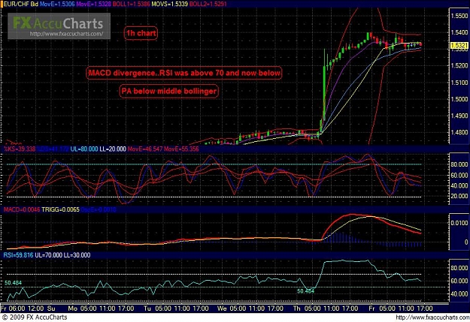Click the 40.000 label on the RSI axis

pyautogui.click(x=459, y=294)
